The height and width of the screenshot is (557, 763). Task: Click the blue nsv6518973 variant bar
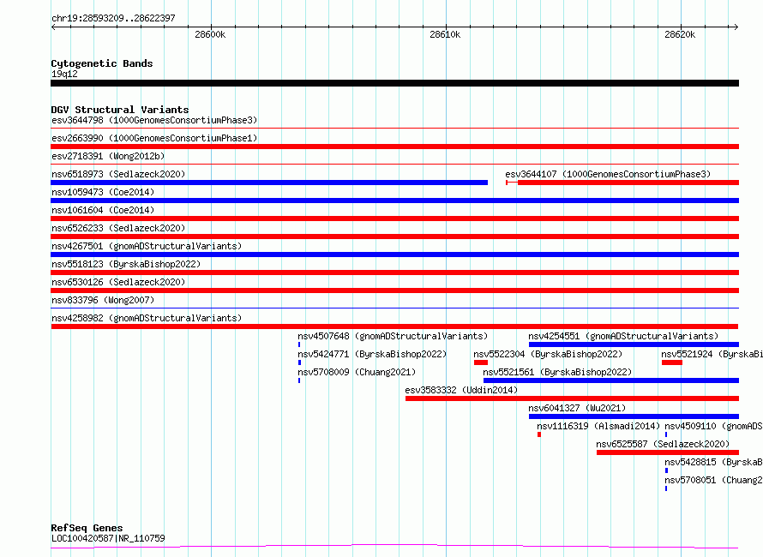pyautogui.click(x=269, y=183)
